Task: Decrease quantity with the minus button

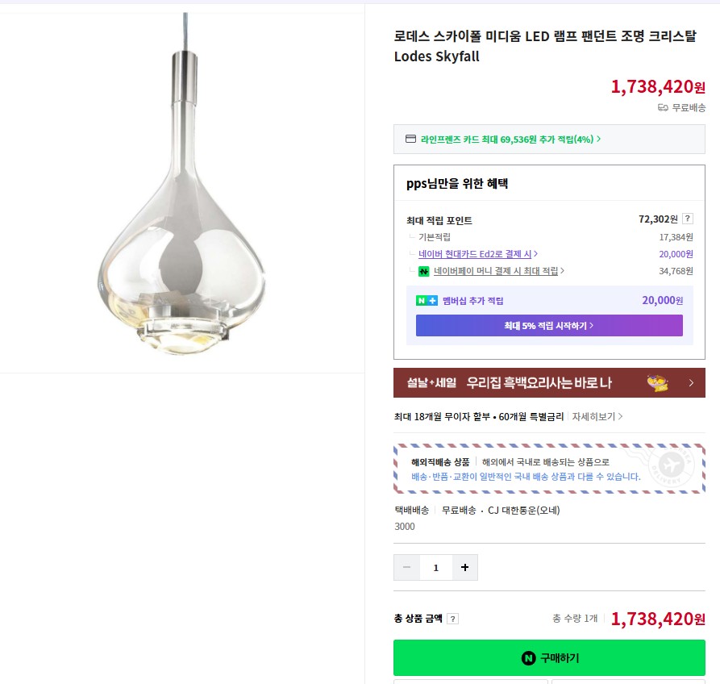Action: [407, 568]
